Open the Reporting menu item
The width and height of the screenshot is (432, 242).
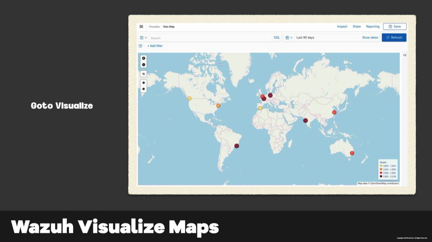click(373, 27)
